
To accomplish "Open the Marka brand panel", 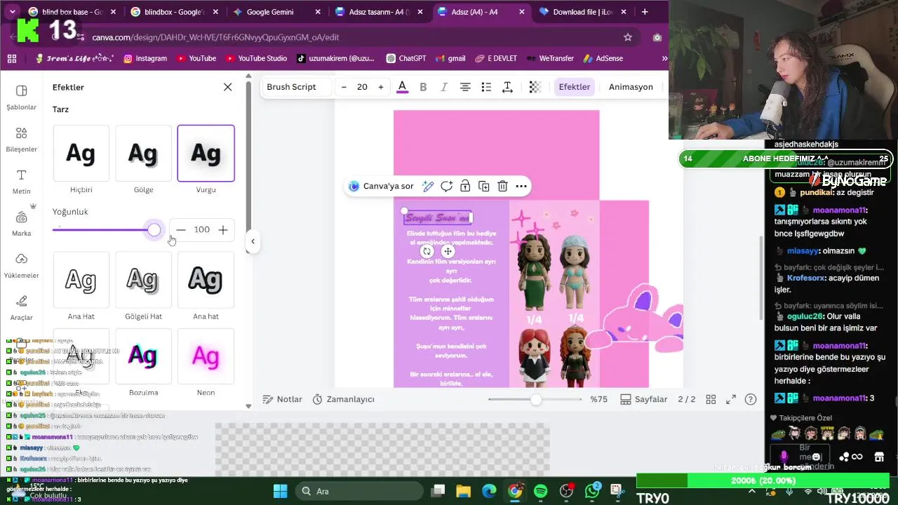I will [21, 224].
